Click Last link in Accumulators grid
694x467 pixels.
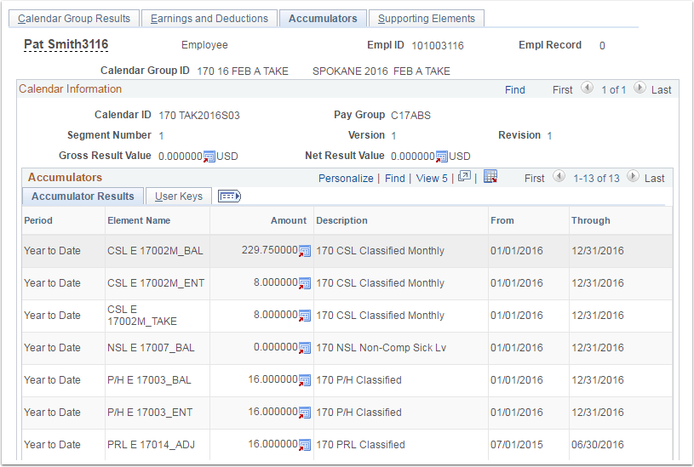[654, 179]
